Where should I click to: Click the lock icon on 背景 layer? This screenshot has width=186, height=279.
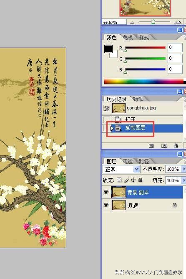pyautogui.click(x=174, y=205)
